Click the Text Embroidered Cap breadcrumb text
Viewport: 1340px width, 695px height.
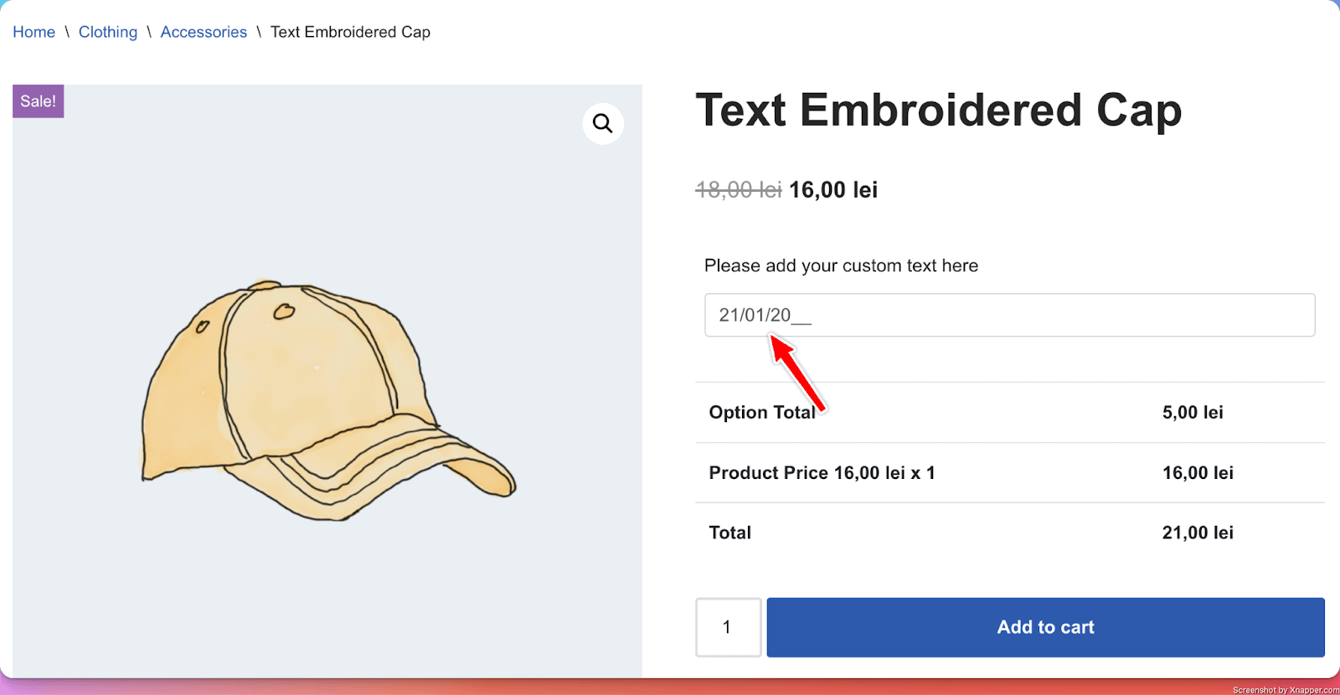pyautogui.click(x=350, y=32)
